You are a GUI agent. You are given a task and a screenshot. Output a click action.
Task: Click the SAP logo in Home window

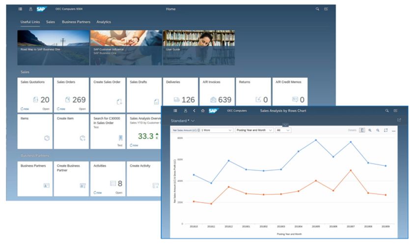click(41, 9)
